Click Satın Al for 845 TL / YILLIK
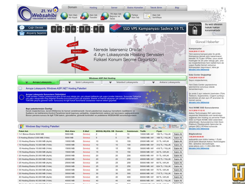 coord(178,181)
